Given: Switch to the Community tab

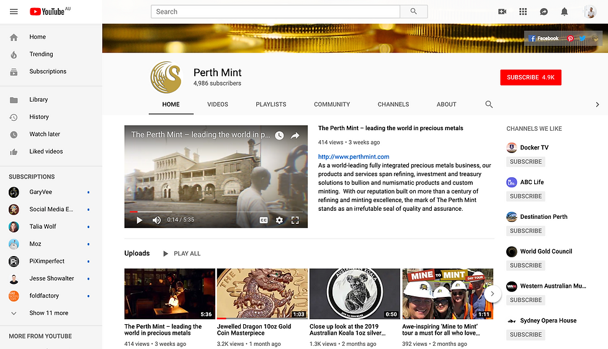Looking at the screenshot, I should 332,105.
